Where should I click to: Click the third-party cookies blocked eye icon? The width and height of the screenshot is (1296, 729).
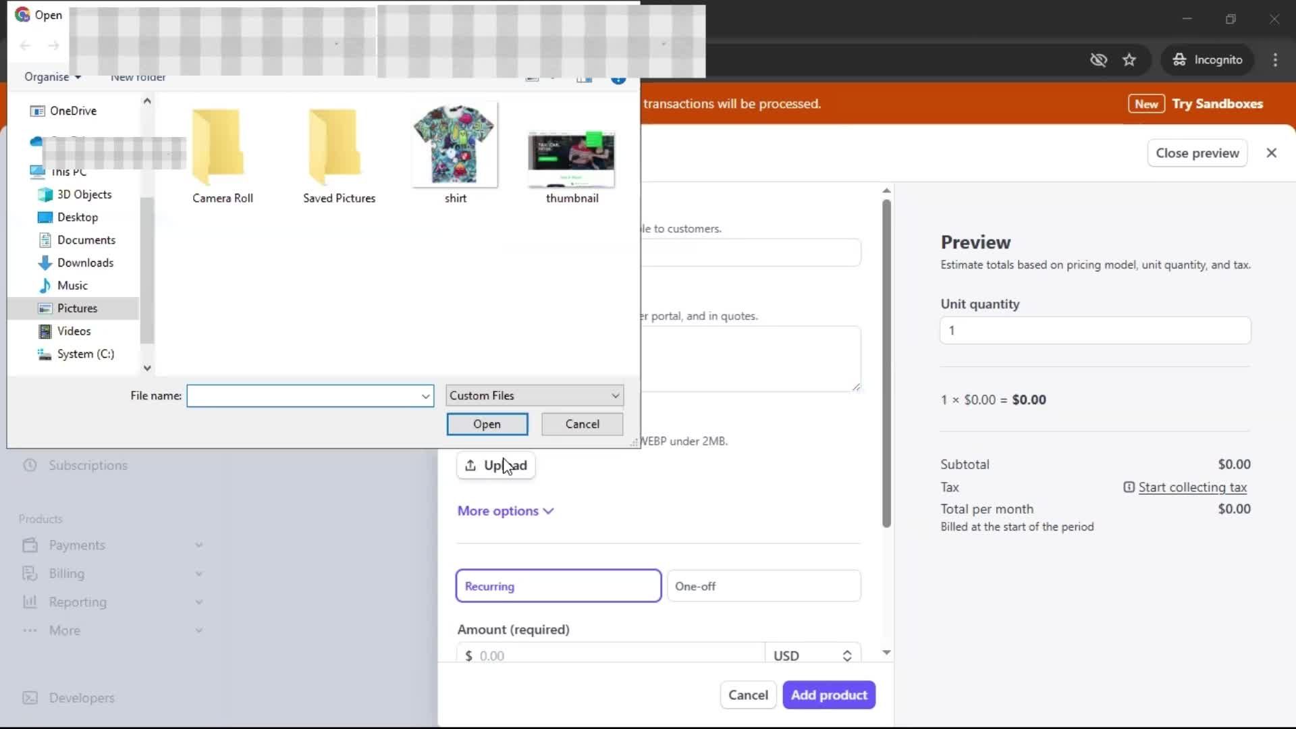point(1098,60)
